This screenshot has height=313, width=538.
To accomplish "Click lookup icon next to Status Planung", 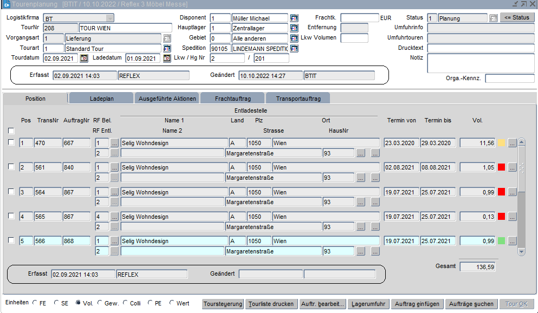I will pos(493,18).
